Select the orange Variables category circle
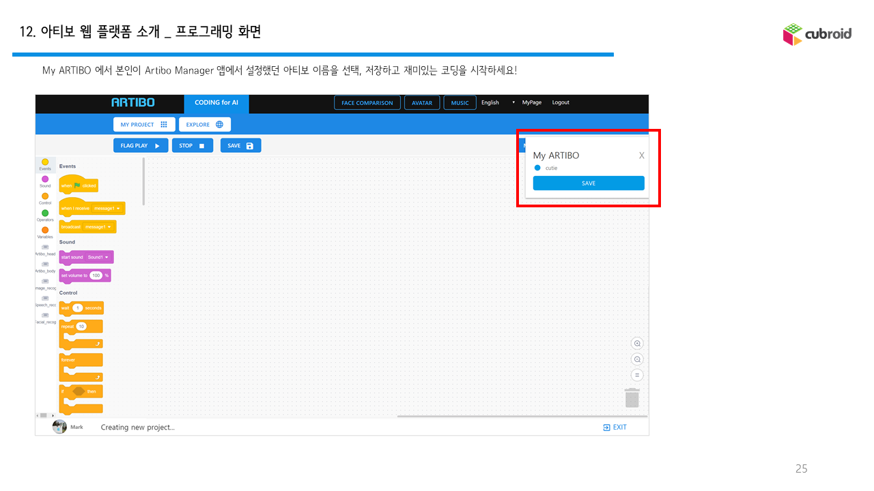The height and width of the screenshot is (491, 874). (45, 230)
